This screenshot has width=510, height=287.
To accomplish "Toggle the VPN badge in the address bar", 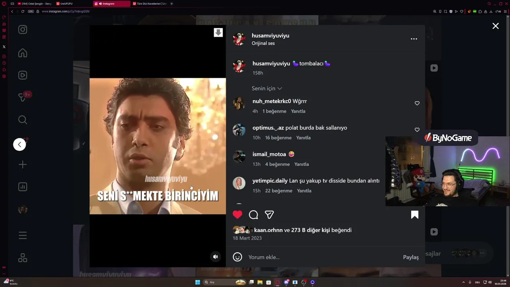I will point(31,11).
